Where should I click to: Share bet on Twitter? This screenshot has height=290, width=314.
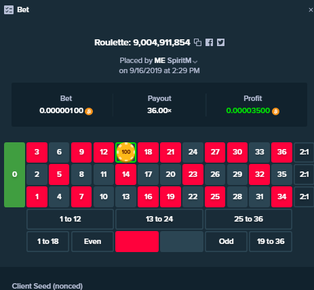(220, 43)
